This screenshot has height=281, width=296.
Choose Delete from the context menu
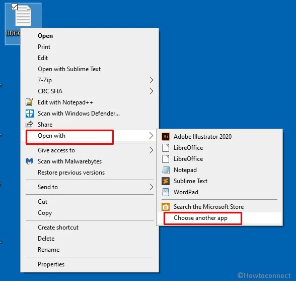(90, 239)
